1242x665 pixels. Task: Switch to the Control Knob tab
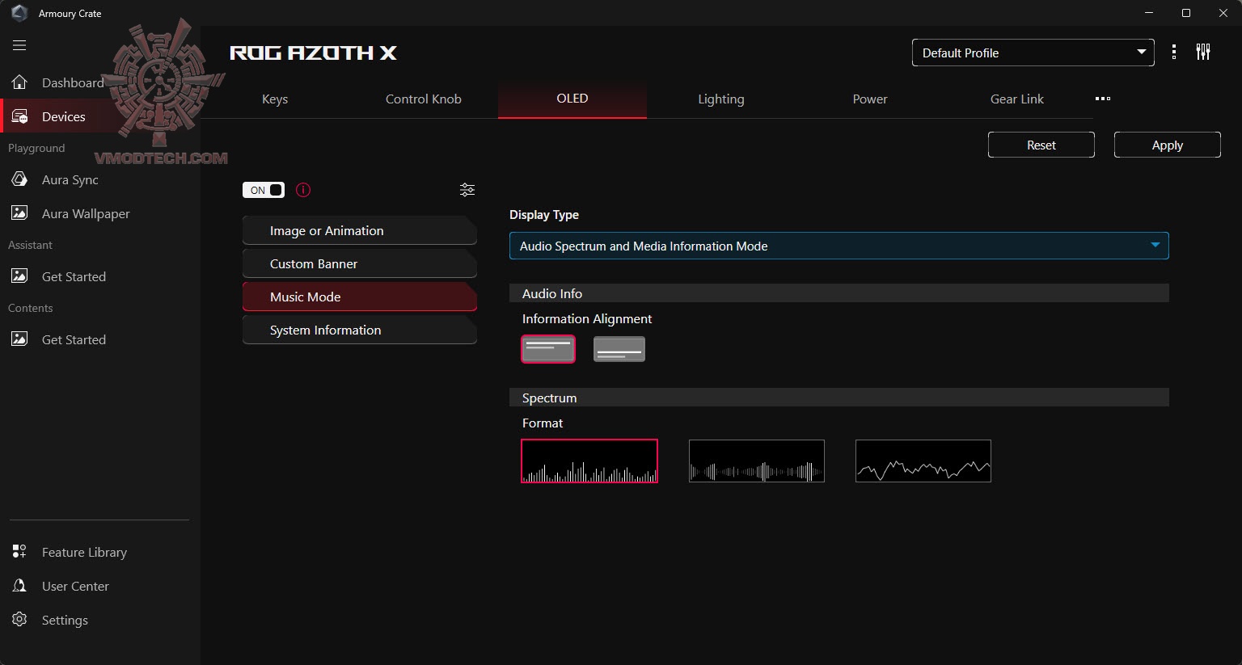coord(424,99)
